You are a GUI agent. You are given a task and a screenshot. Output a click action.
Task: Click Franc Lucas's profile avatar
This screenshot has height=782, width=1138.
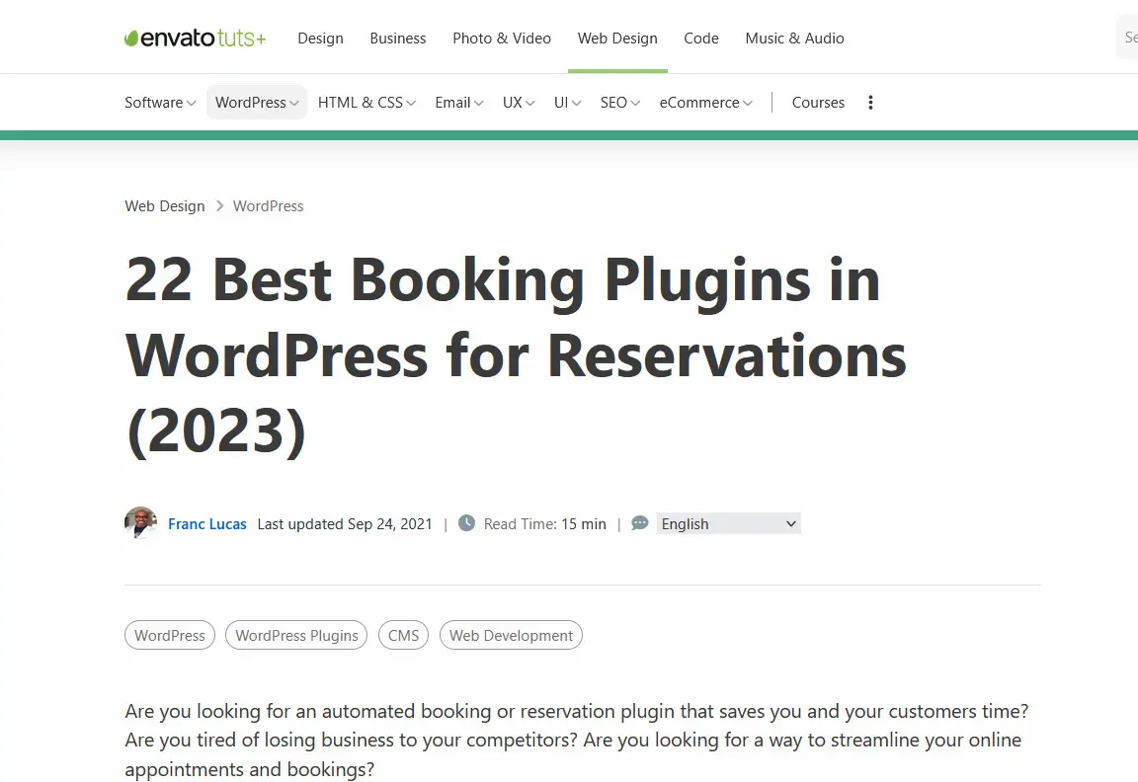pyautogui.click(x=140, y=523)
